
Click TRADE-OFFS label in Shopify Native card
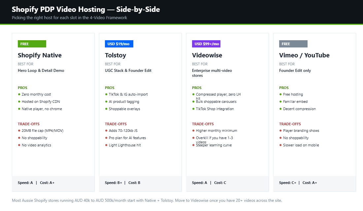pyautogui.click(x=28, y=124)
